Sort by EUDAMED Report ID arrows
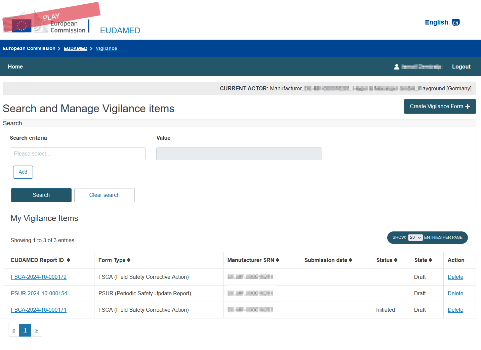The width and height of the screenshot is (481, 350). click(x=69, y=260)
